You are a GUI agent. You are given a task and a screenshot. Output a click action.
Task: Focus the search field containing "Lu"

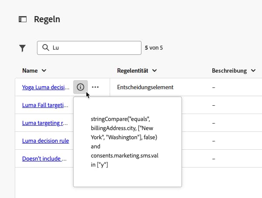94,48
